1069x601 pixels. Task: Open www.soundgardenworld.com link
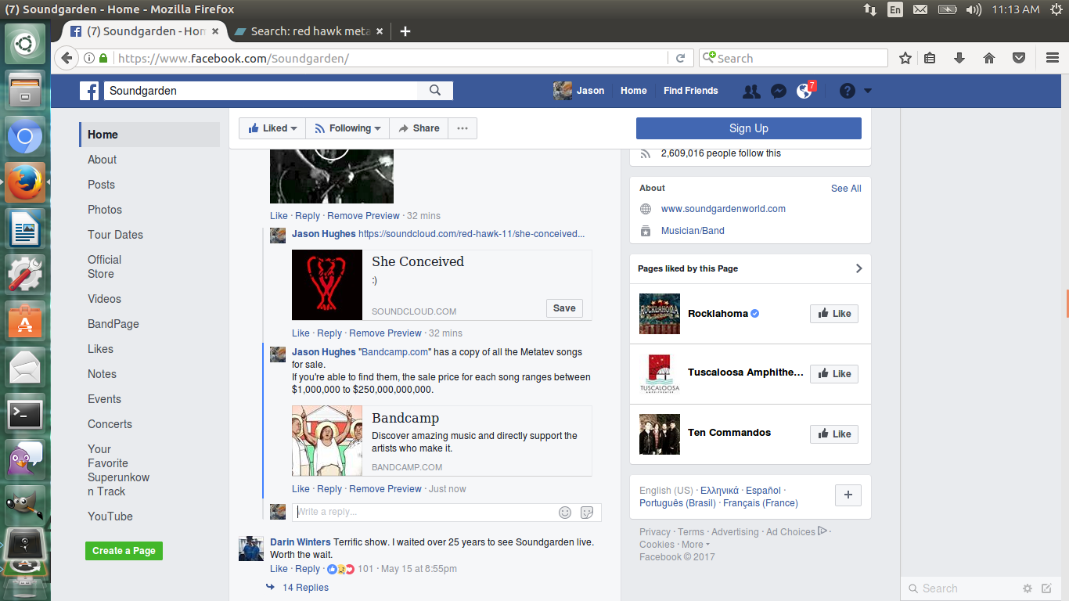pos(723,209)
